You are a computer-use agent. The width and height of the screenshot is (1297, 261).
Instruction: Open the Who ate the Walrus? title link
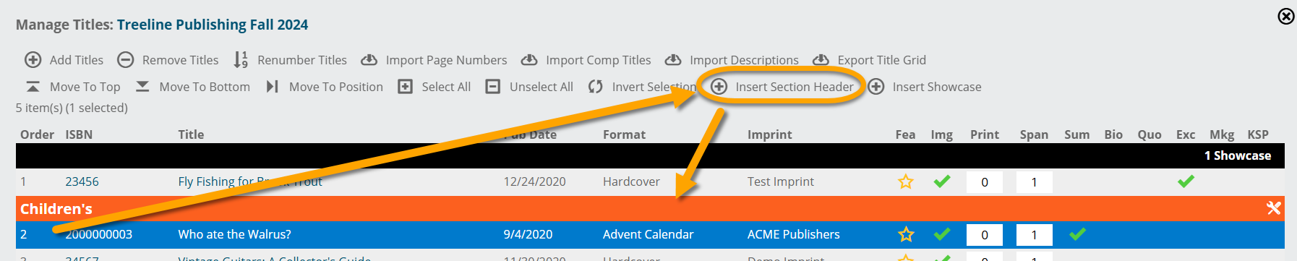click(x=235, y=234)
